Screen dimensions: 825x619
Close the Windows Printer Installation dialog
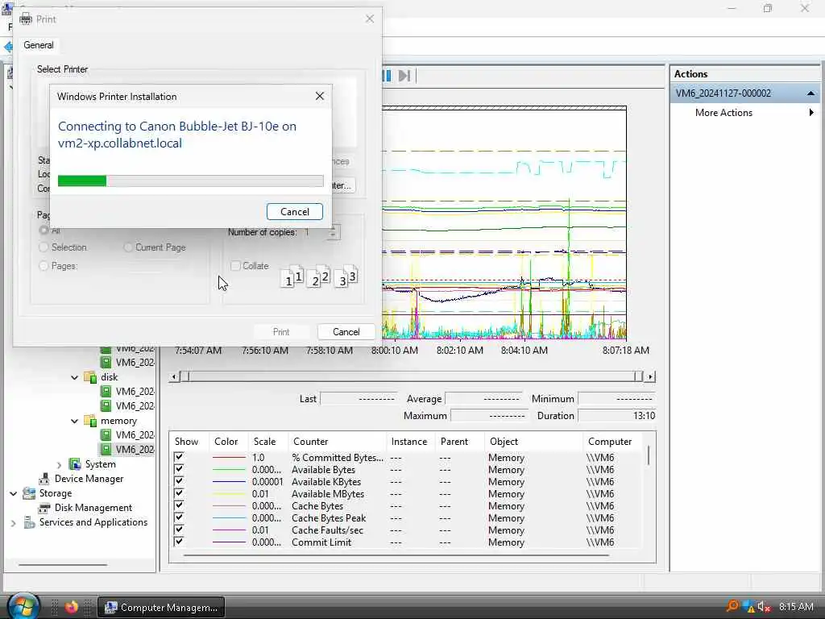(x=319, y=97)
